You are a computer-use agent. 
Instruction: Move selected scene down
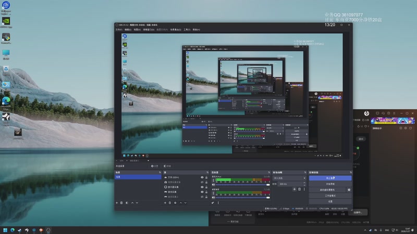click(137, 203)
